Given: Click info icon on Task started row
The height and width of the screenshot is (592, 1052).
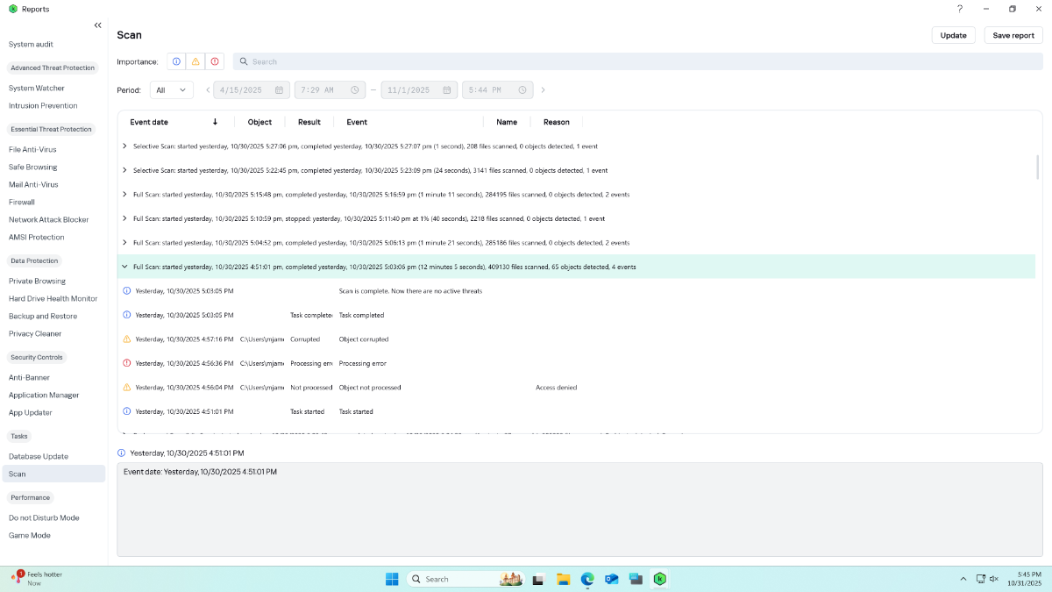Looking at the screenshot, I should [126, 411].
